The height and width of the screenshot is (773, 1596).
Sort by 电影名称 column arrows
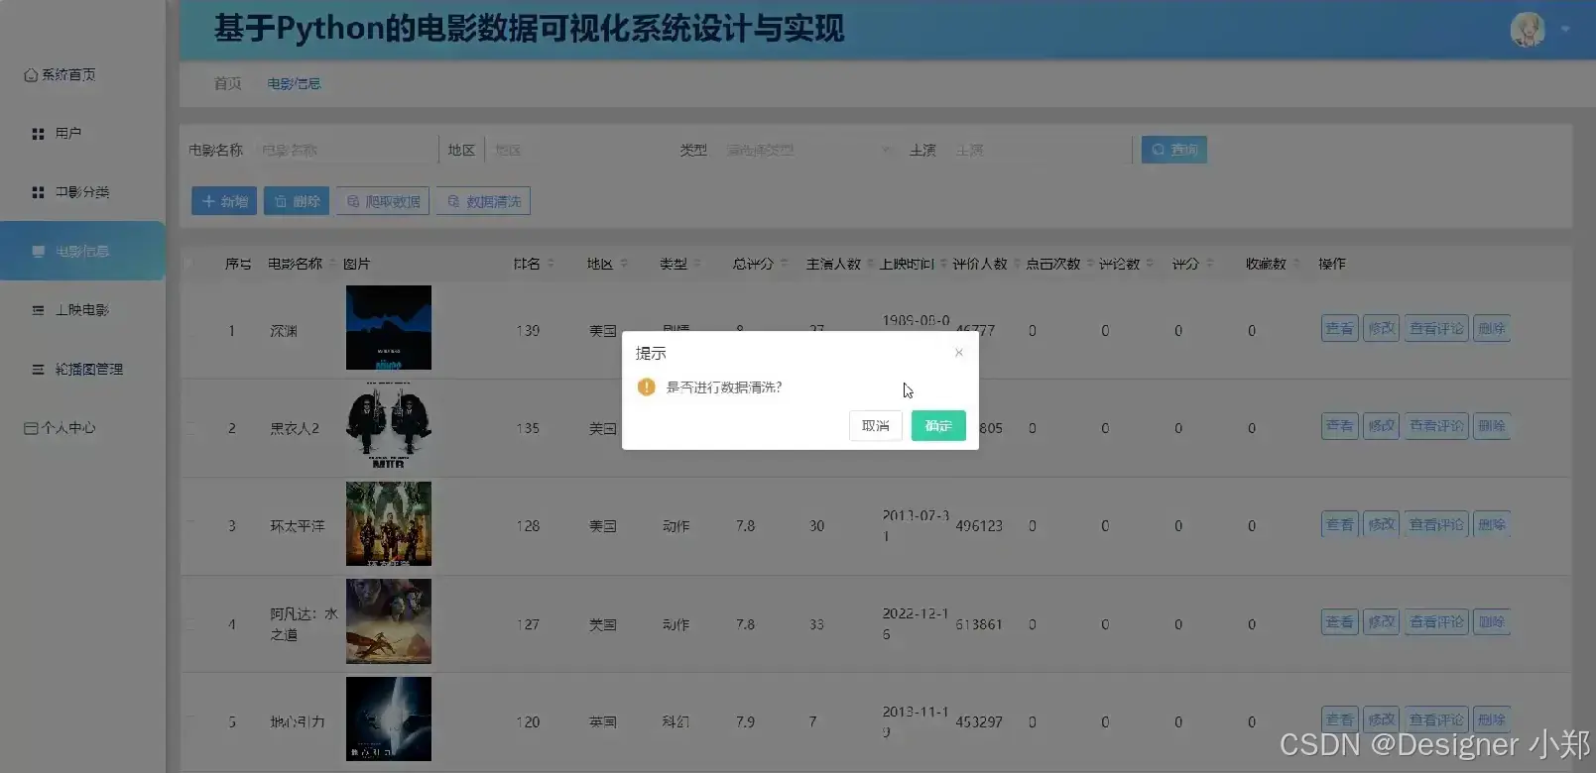coord(332,264)
